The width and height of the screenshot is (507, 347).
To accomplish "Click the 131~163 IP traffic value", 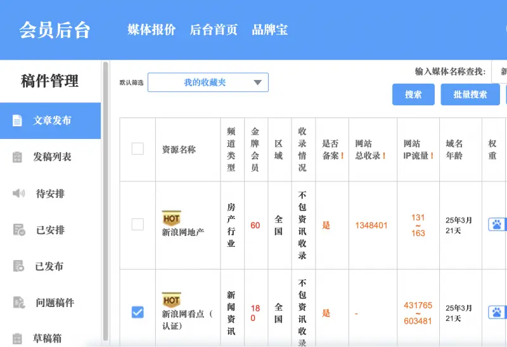I will click(418, 225).
